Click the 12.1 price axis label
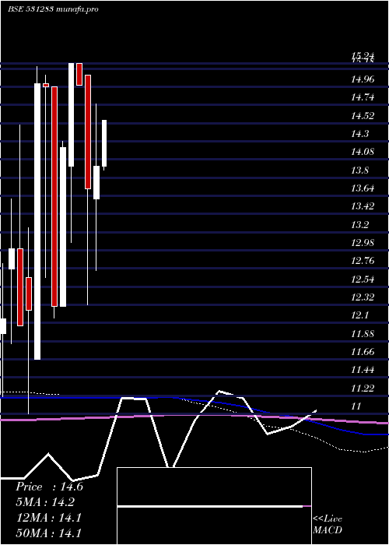The width and height of the screenshot is (389, 545). 360,315
